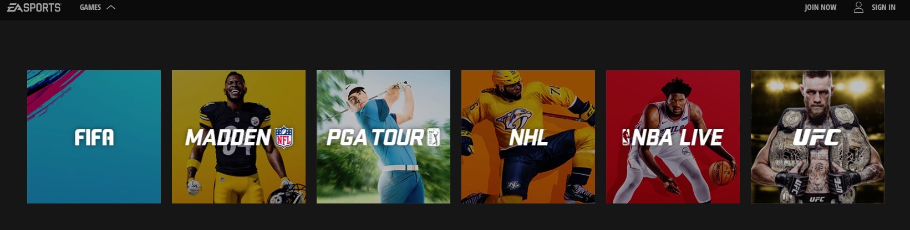The image size is (910, 230).
Task: Click the Join Now link
Action: (820, 7)
